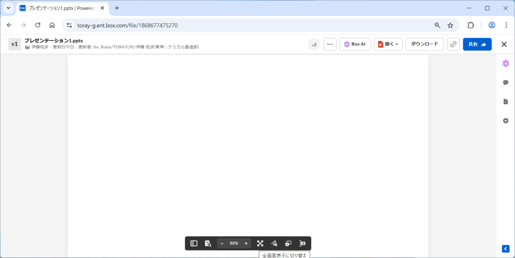This screenshot has height=258, width=515.
Task: Open the bottom right-sidebar round icon
Action: tap(506, 121)
